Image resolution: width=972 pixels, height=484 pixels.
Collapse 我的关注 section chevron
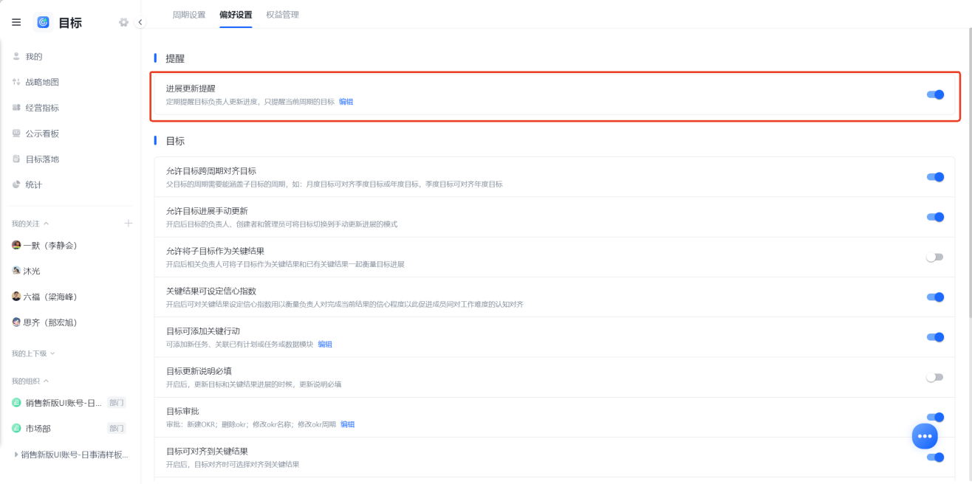click(47, 224)
